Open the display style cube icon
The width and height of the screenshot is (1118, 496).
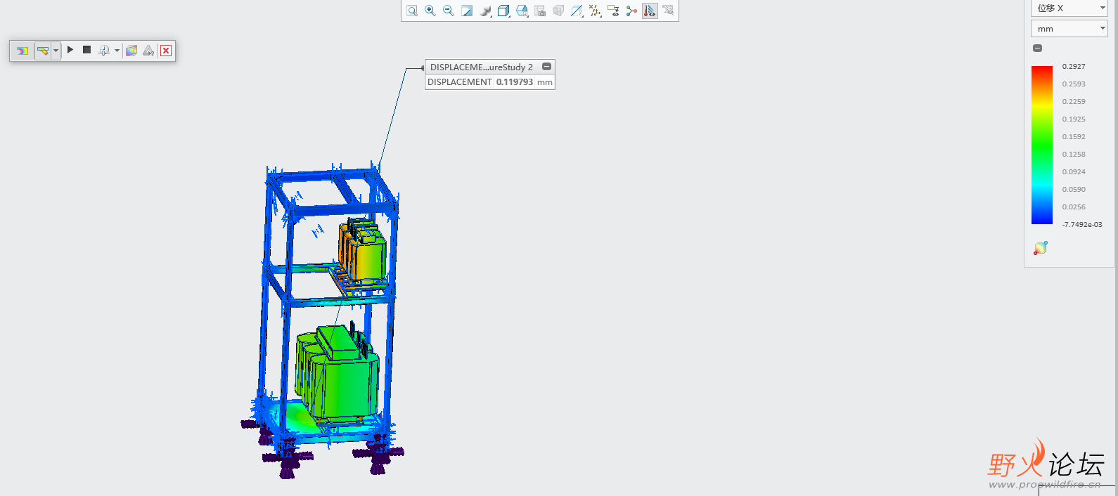(x=503, y=11)
